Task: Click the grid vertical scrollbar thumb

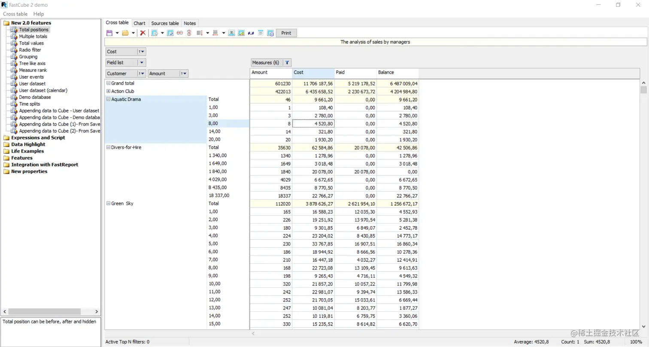Action: 643,90
